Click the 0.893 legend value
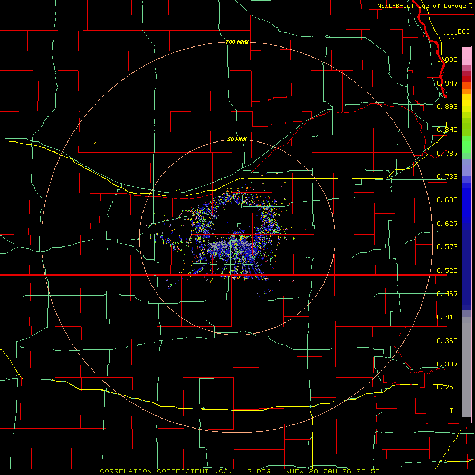475x475 pixels. tap(447, 106)
